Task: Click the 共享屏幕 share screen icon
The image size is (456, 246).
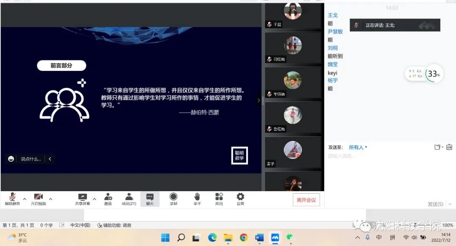Action: click(82, 198)
